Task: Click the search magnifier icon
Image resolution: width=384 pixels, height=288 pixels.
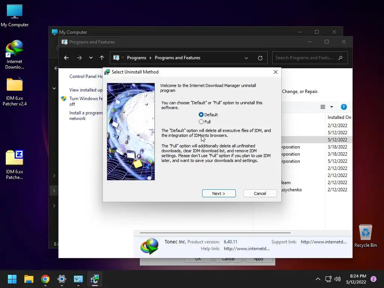Action: tap(340, 58)
